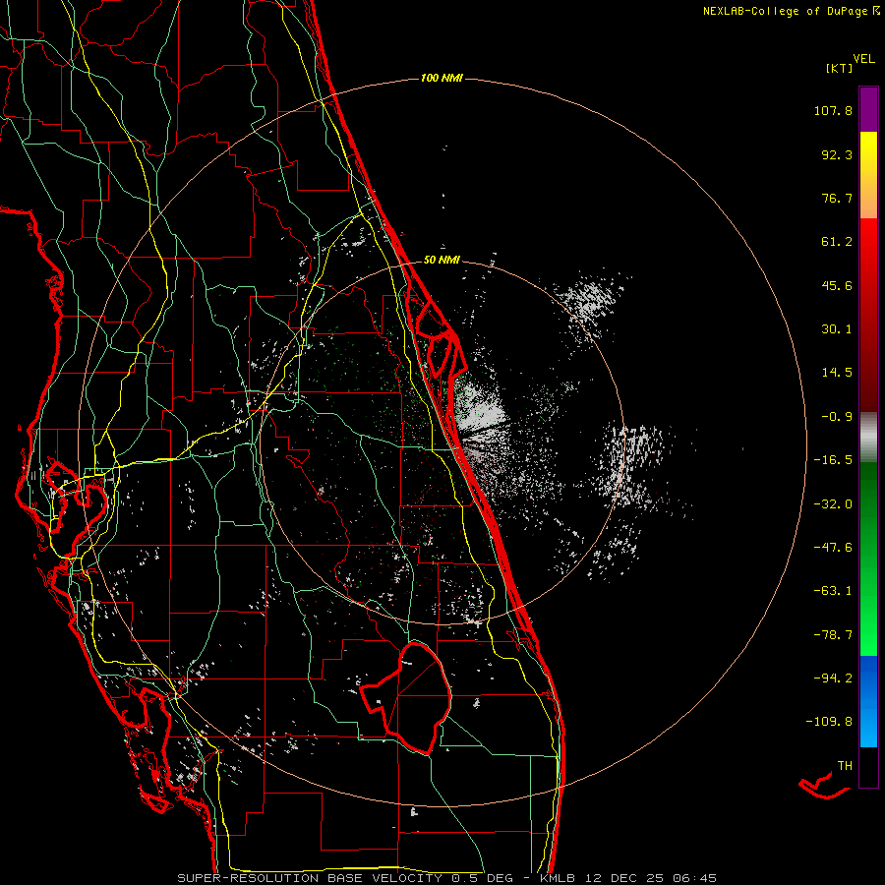Click the -0.9 legend value
Viewport: 885px width, 885px height.
click(x=837, y=417)
